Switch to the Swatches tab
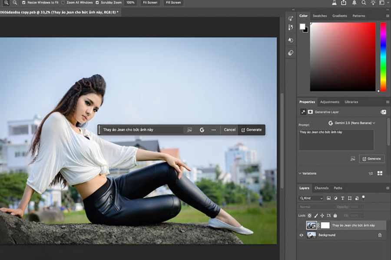Image resolution: width=391 pixels, height=260 pixels. [x=320, y=16]
